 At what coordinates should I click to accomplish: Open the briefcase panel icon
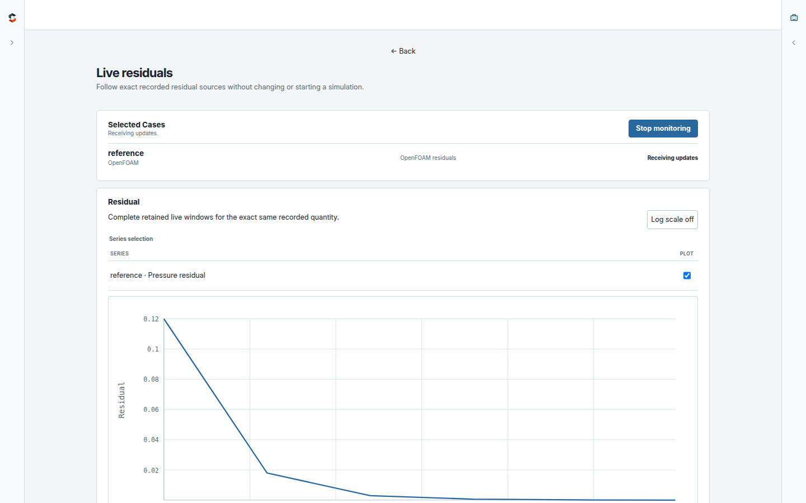[x=794, y=18]
